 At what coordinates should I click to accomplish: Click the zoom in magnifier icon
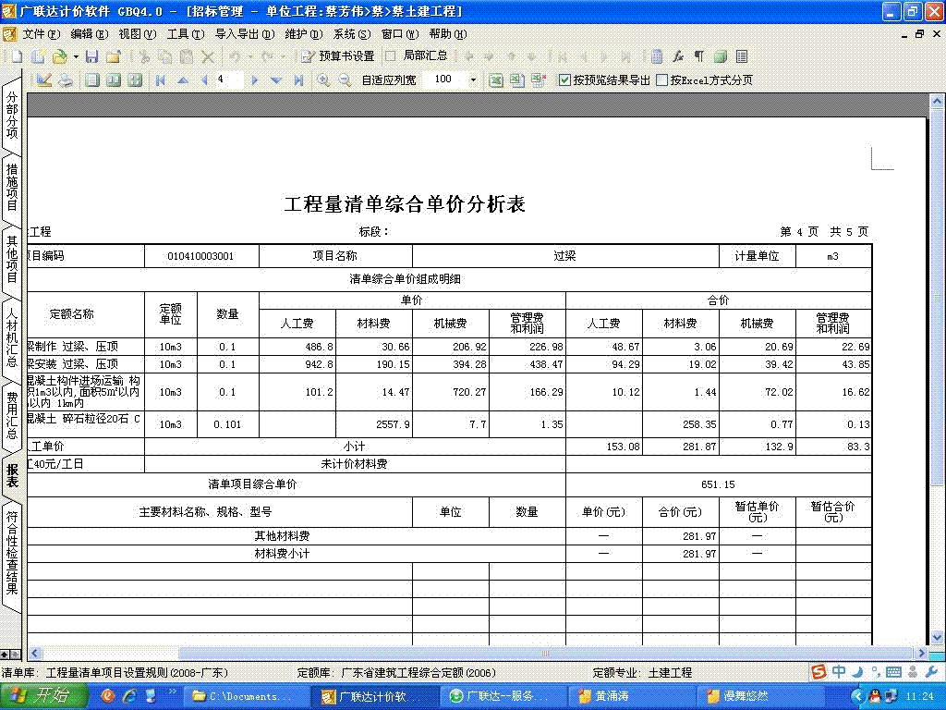(323, 80)
